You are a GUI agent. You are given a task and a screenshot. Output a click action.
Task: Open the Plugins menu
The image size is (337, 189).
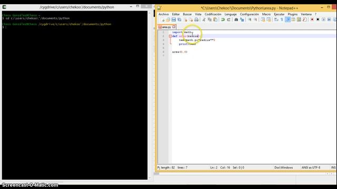(293, 14)
